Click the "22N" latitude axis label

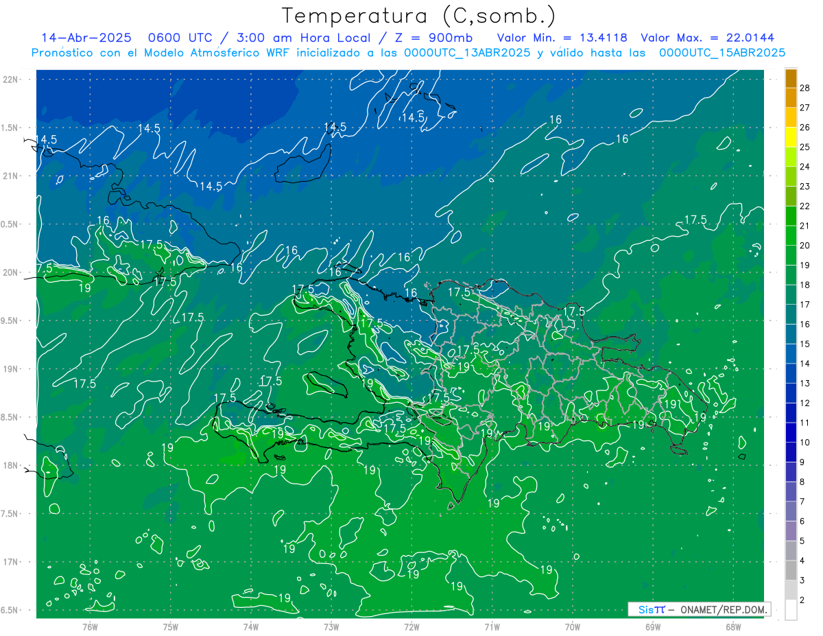click(x=11, y=79)
